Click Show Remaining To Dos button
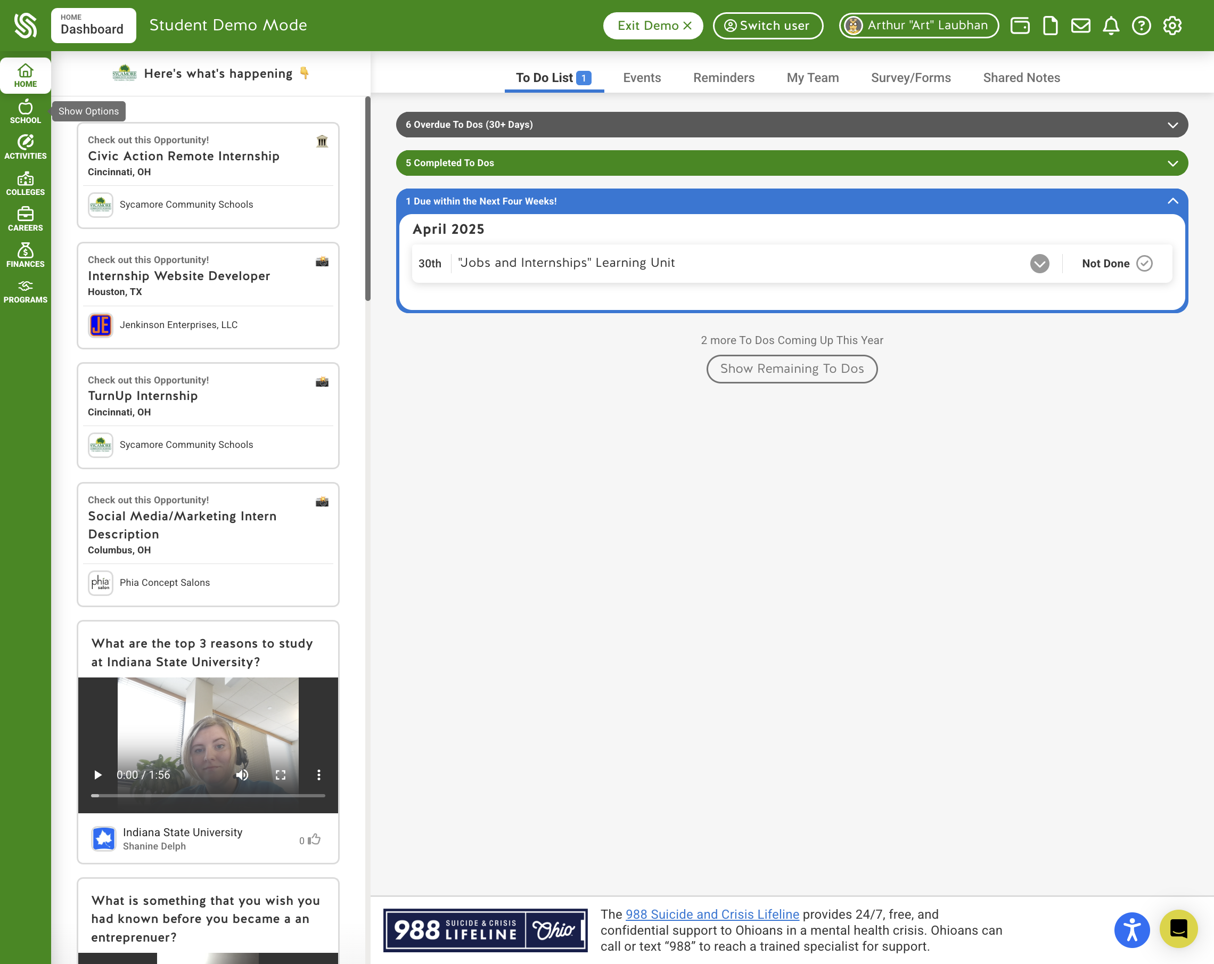This screenshot has height=964, width=1214. point(792,369)
